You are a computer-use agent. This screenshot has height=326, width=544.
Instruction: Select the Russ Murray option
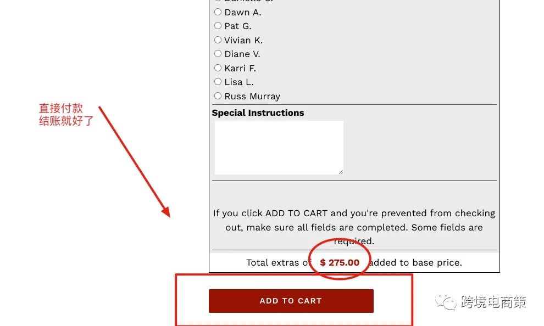click(x=218, y=96)
